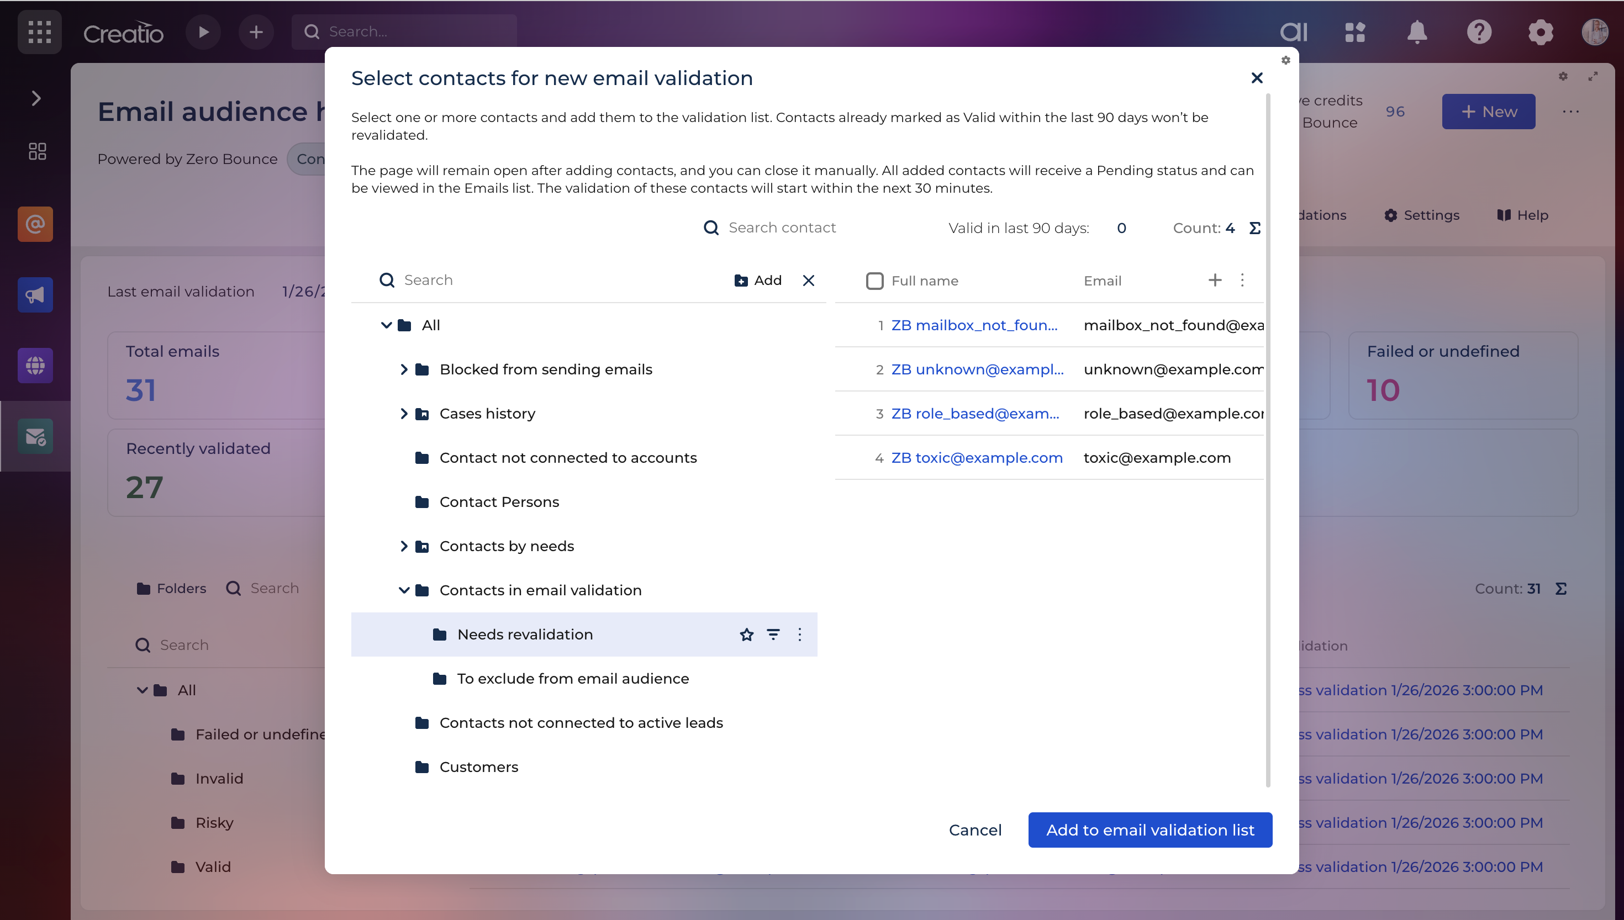
Task: Collapse Contacts in email validation folder
Action: 404,590
